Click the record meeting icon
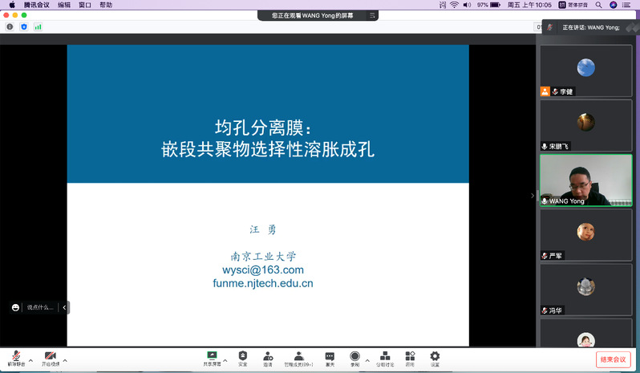 [354, 356]
